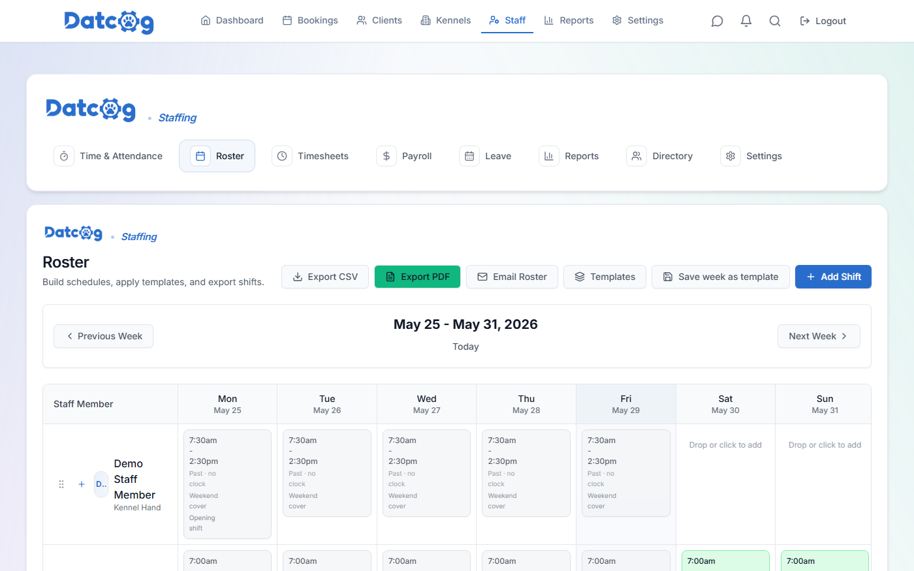Select the Roster tab

pyautogui.click(x=217, y=156)
